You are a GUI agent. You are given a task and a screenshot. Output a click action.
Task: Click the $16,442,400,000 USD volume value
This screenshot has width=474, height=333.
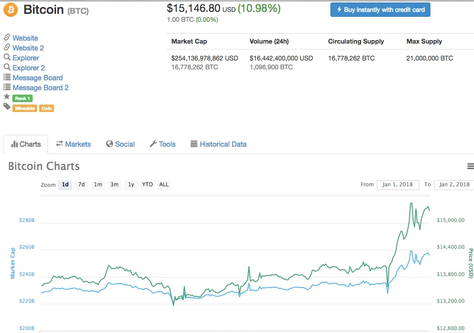coord(281,58)
